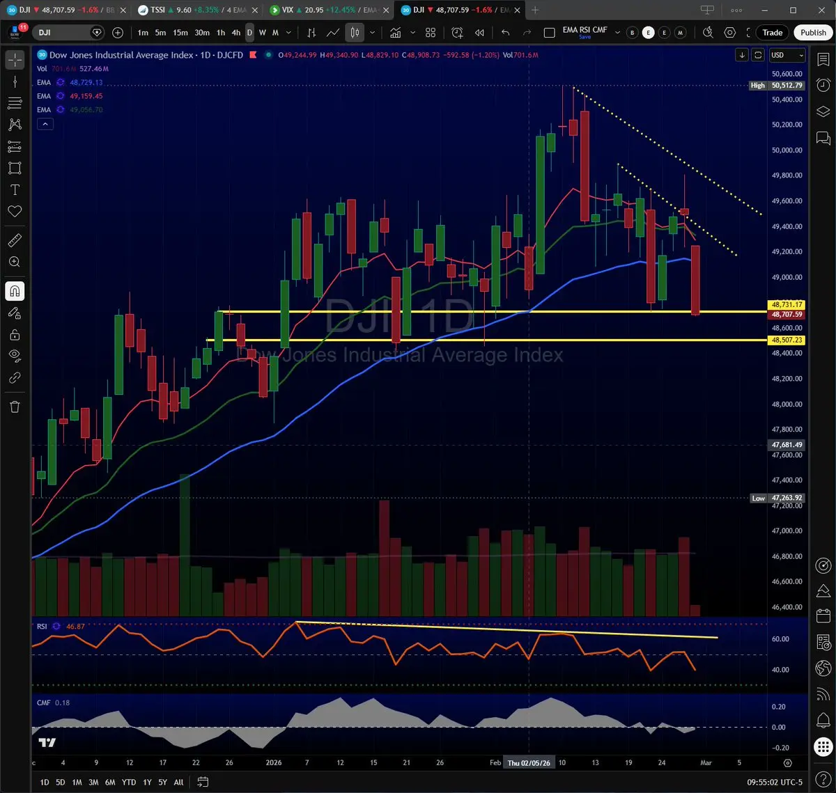Open price scale settings gear
Screen dimensions: 836x793
tap(787, 762)
